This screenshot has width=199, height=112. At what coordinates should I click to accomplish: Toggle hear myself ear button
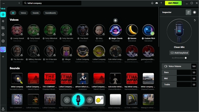point(90,100)
